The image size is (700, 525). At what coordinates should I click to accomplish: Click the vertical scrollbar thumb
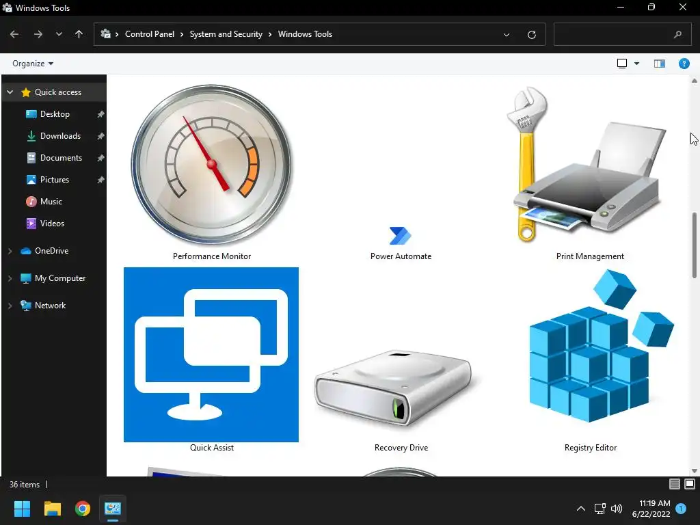[695, 245]
